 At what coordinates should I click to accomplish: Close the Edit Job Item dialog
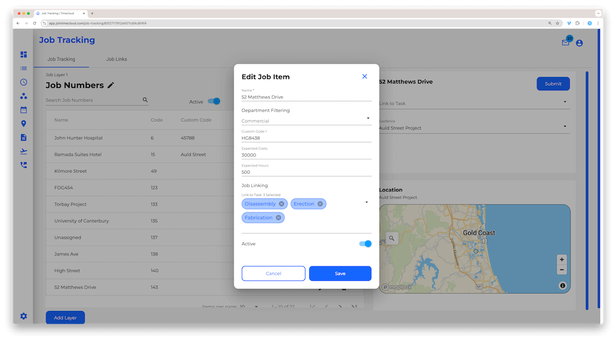point(365,76)
